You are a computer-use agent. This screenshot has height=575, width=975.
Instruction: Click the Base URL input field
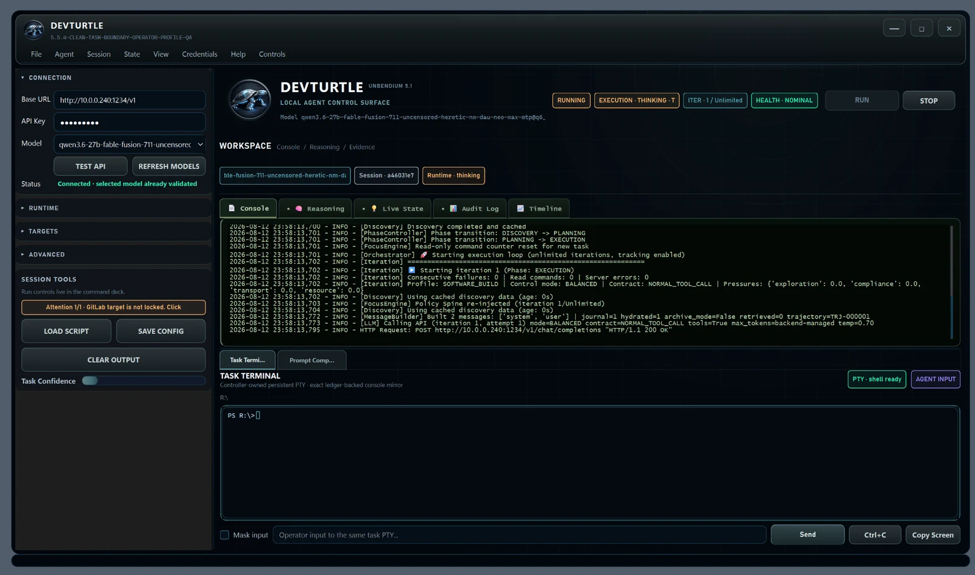[x=130, y=100]
